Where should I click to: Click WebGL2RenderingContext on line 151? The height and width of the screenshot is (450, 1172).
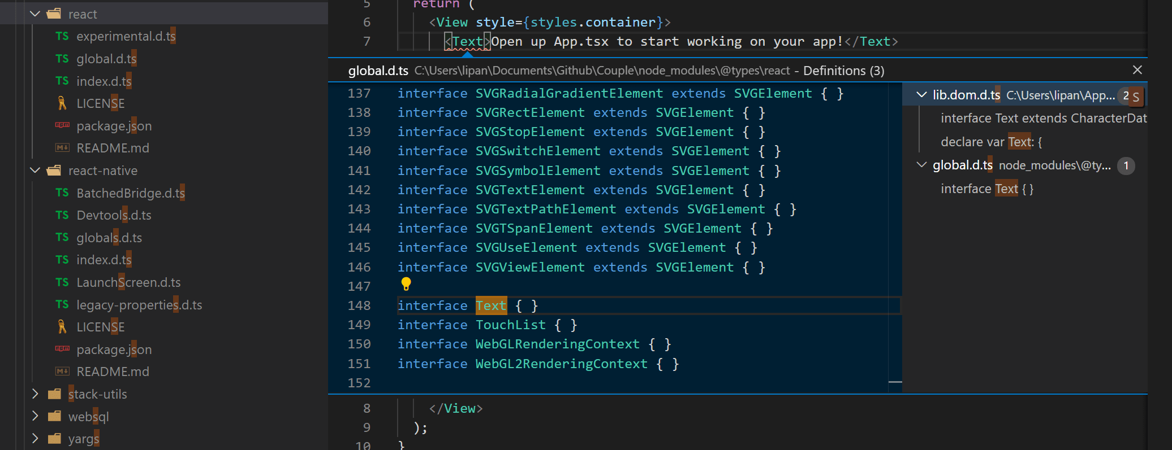[x=562, y=364]
